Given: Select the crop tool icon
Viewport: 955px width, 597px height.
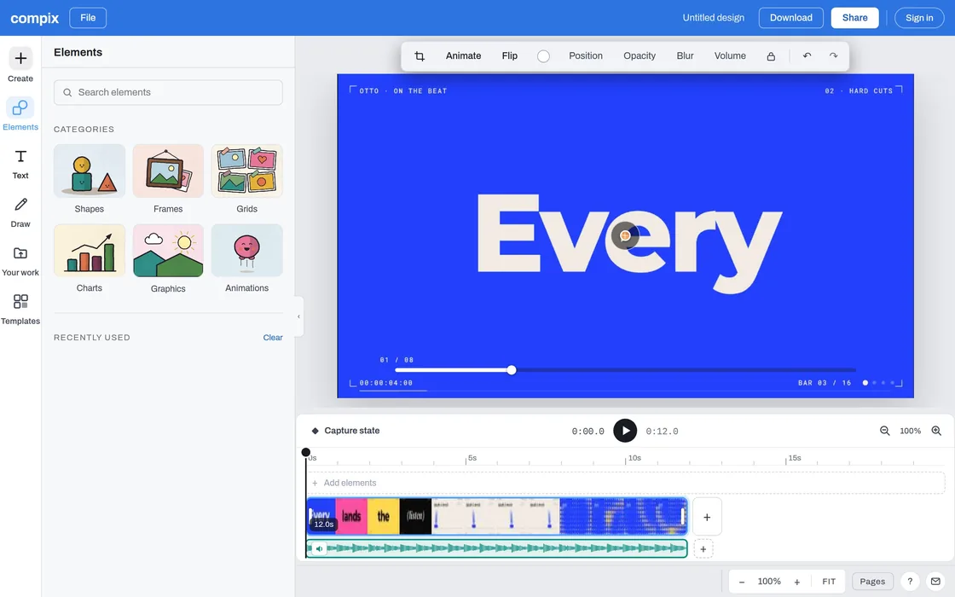Looking at the screenshot, I should coord(420,56).
